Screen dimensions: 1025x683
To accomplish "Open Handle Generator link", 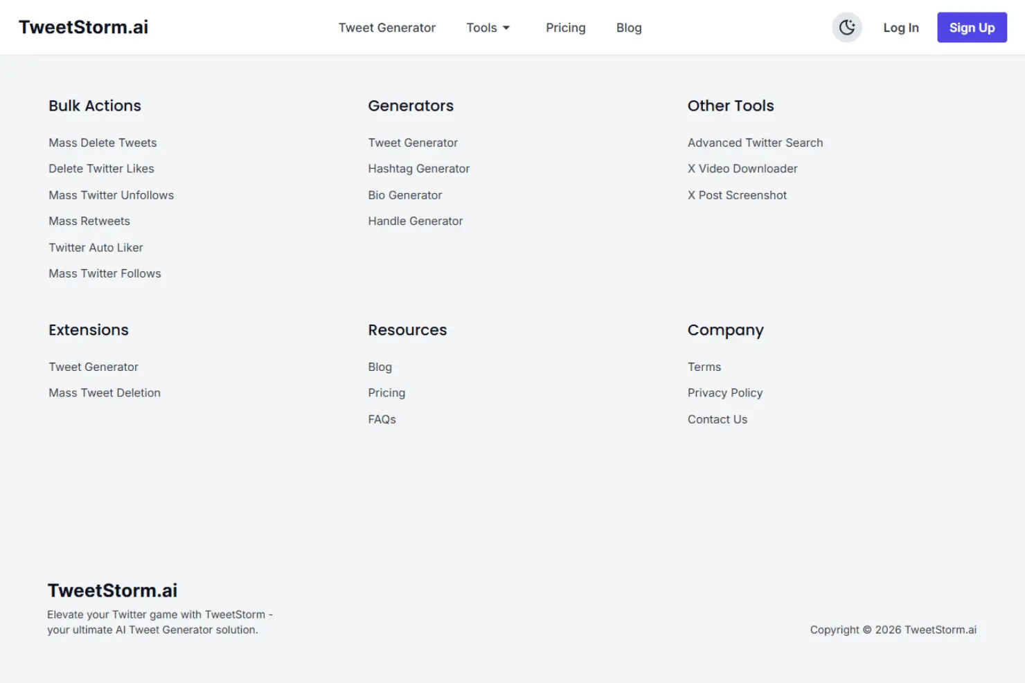I will pyautogui.click(x=415, y=221).
